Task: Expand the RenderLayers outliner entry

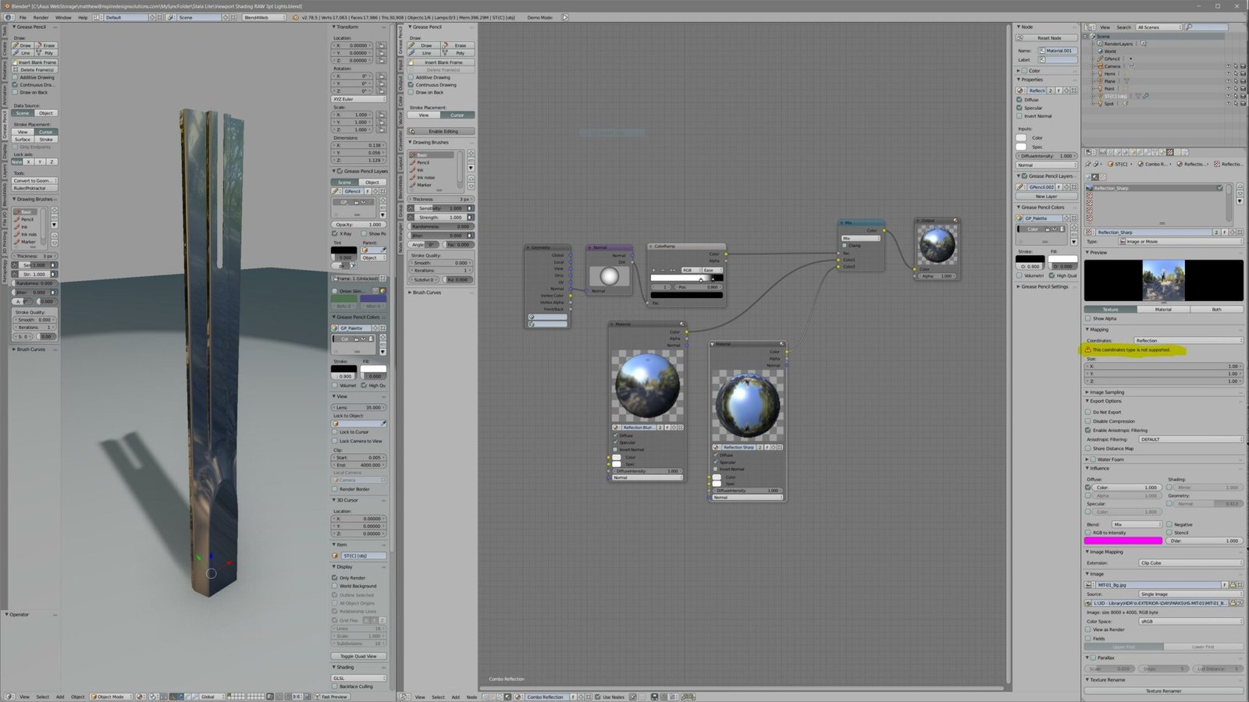Action: point(1094,44)
